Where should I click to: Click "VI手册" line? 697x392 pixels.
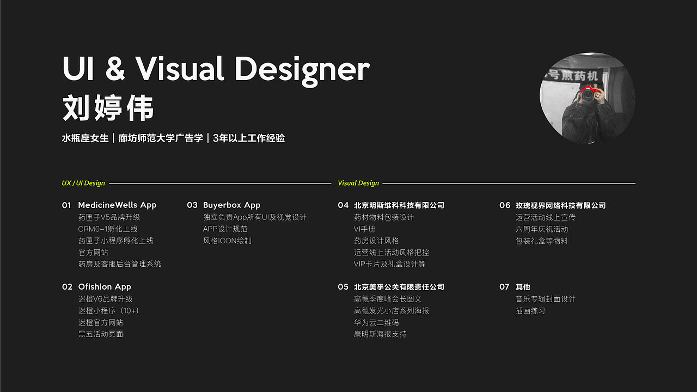click(x=364, y=229)
